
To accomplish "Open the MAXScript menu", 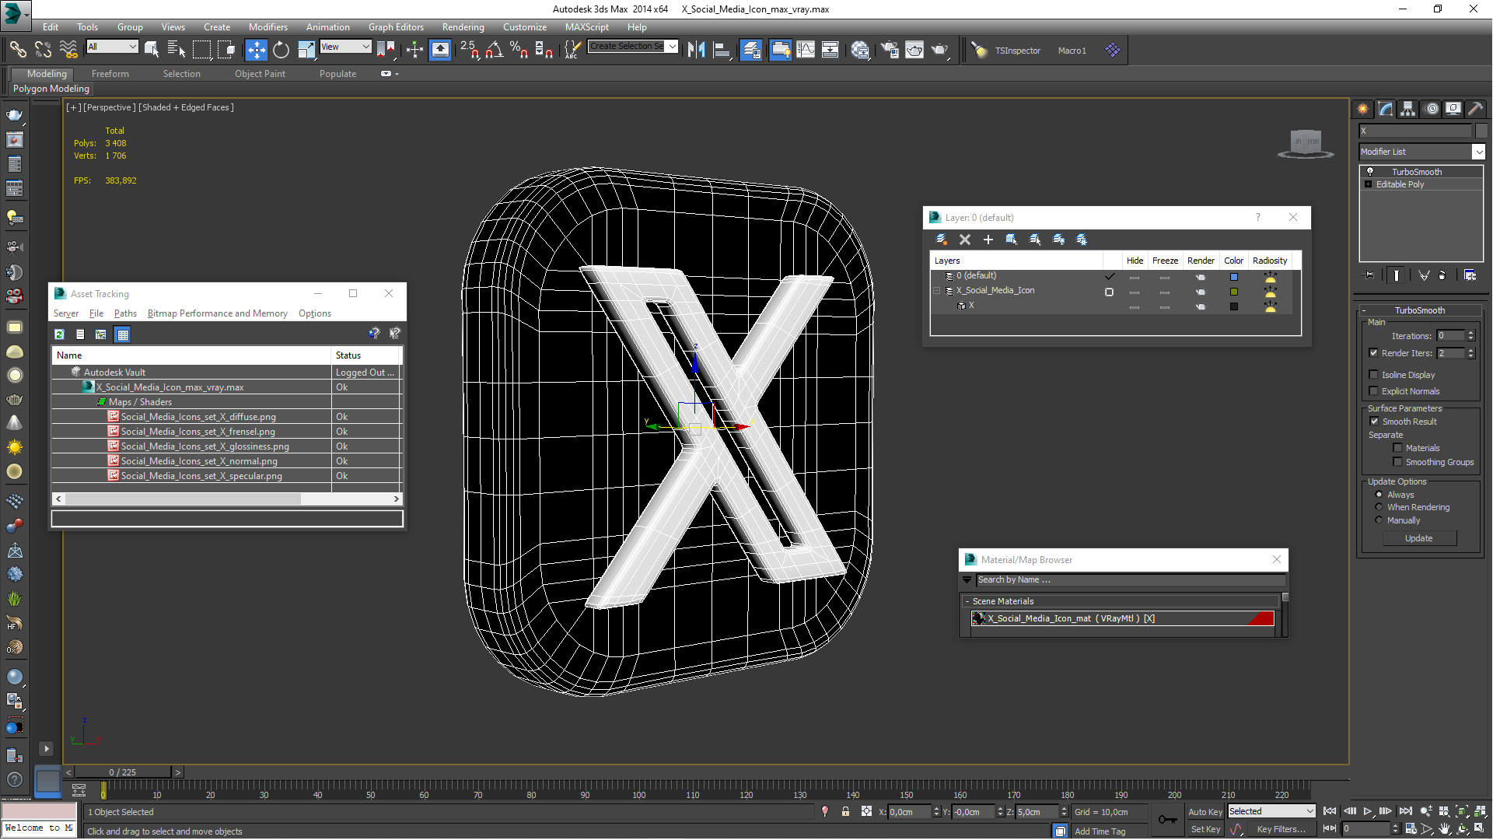I will (x=587, y=26).
